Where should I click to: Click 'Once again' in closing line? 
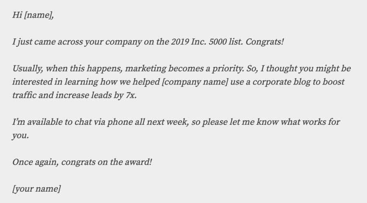(35, 162)
